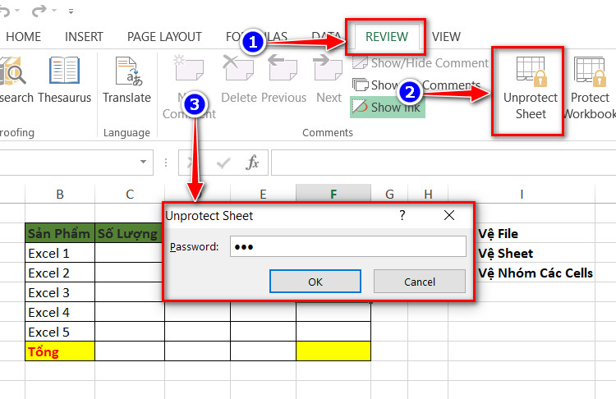Select the 'Excel 2' cell
The width and height of the screenshot is (616, 399).
60,273
